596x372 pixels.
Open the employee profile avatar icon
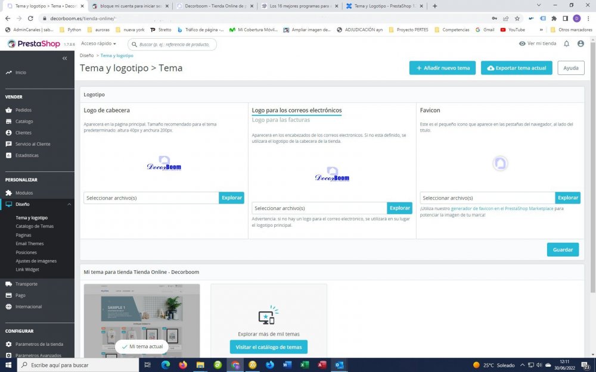[x=581, y=43]
